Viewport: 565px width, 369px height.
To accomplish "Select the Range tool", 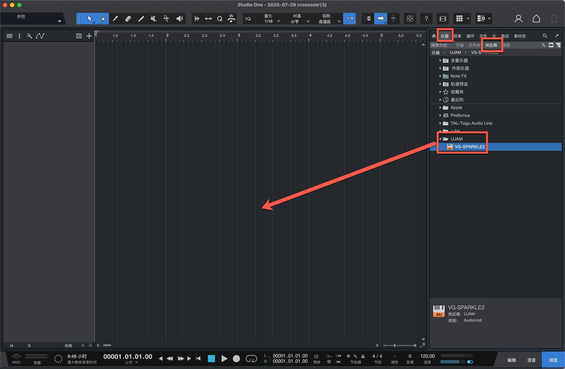I will [103, 19].
